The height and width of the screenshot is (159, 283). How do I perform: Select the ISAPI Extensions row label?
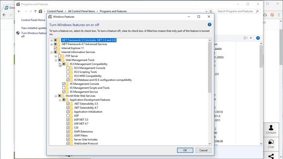(84, 132)
